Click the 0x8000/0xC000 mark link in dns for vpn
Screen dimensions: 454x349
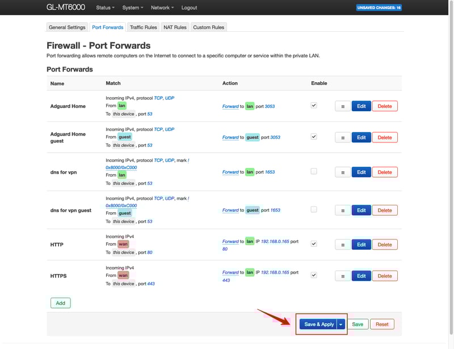pyautogui.click(x=121, y=167)
